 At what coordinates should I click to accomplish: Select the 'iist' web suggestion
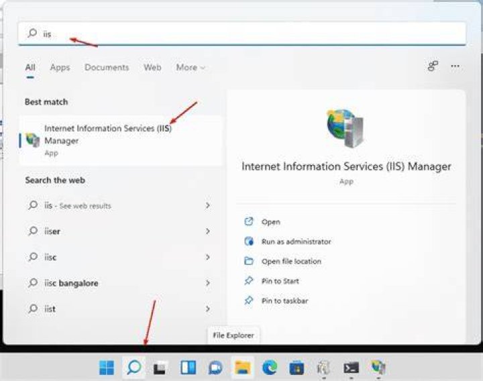point(119,309)
